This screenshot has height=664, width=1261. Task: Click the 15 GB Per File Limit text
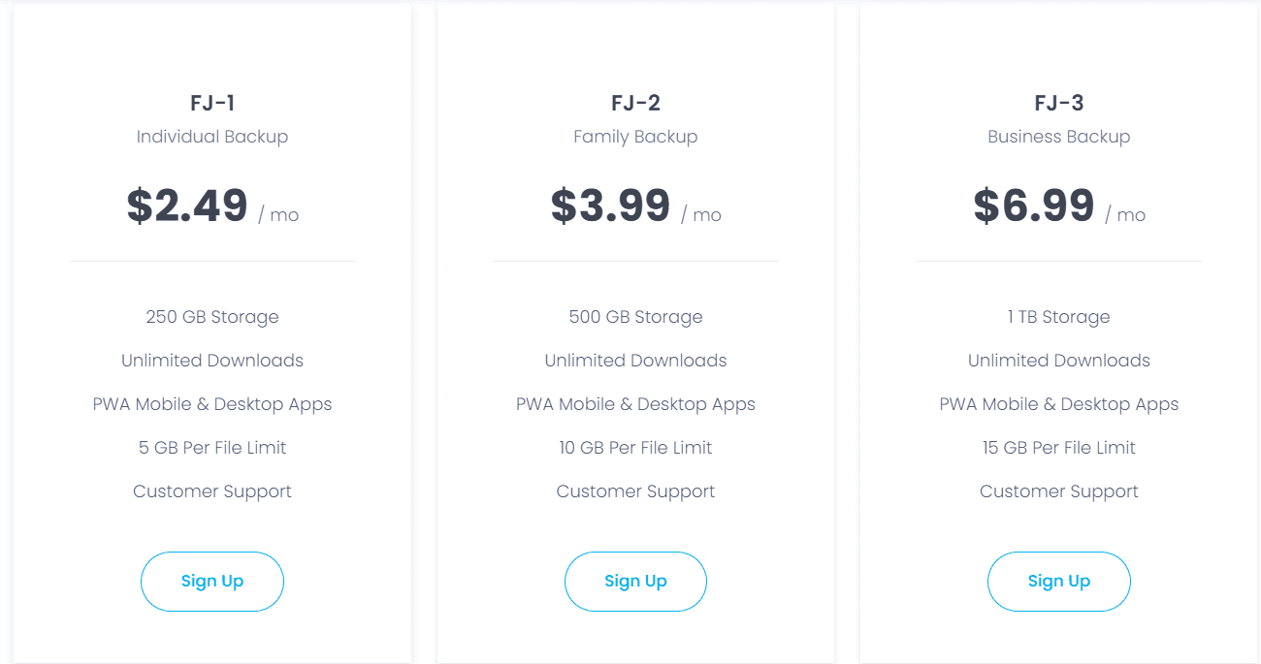[x=1058, y=447]
